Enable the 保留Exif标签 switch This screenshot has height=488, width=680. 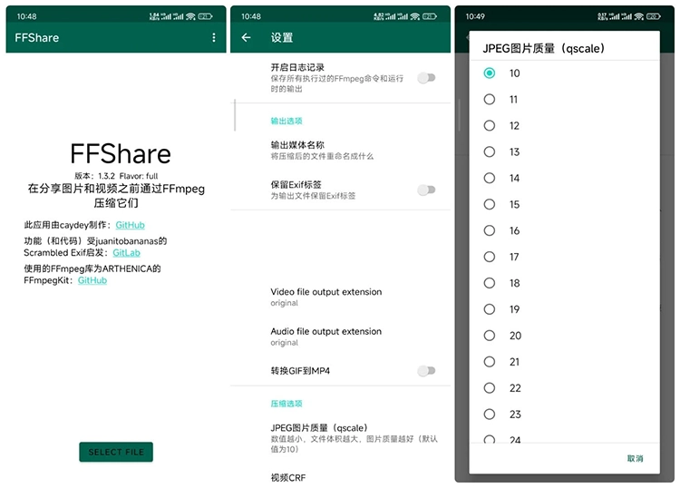(x=425, y=190)
